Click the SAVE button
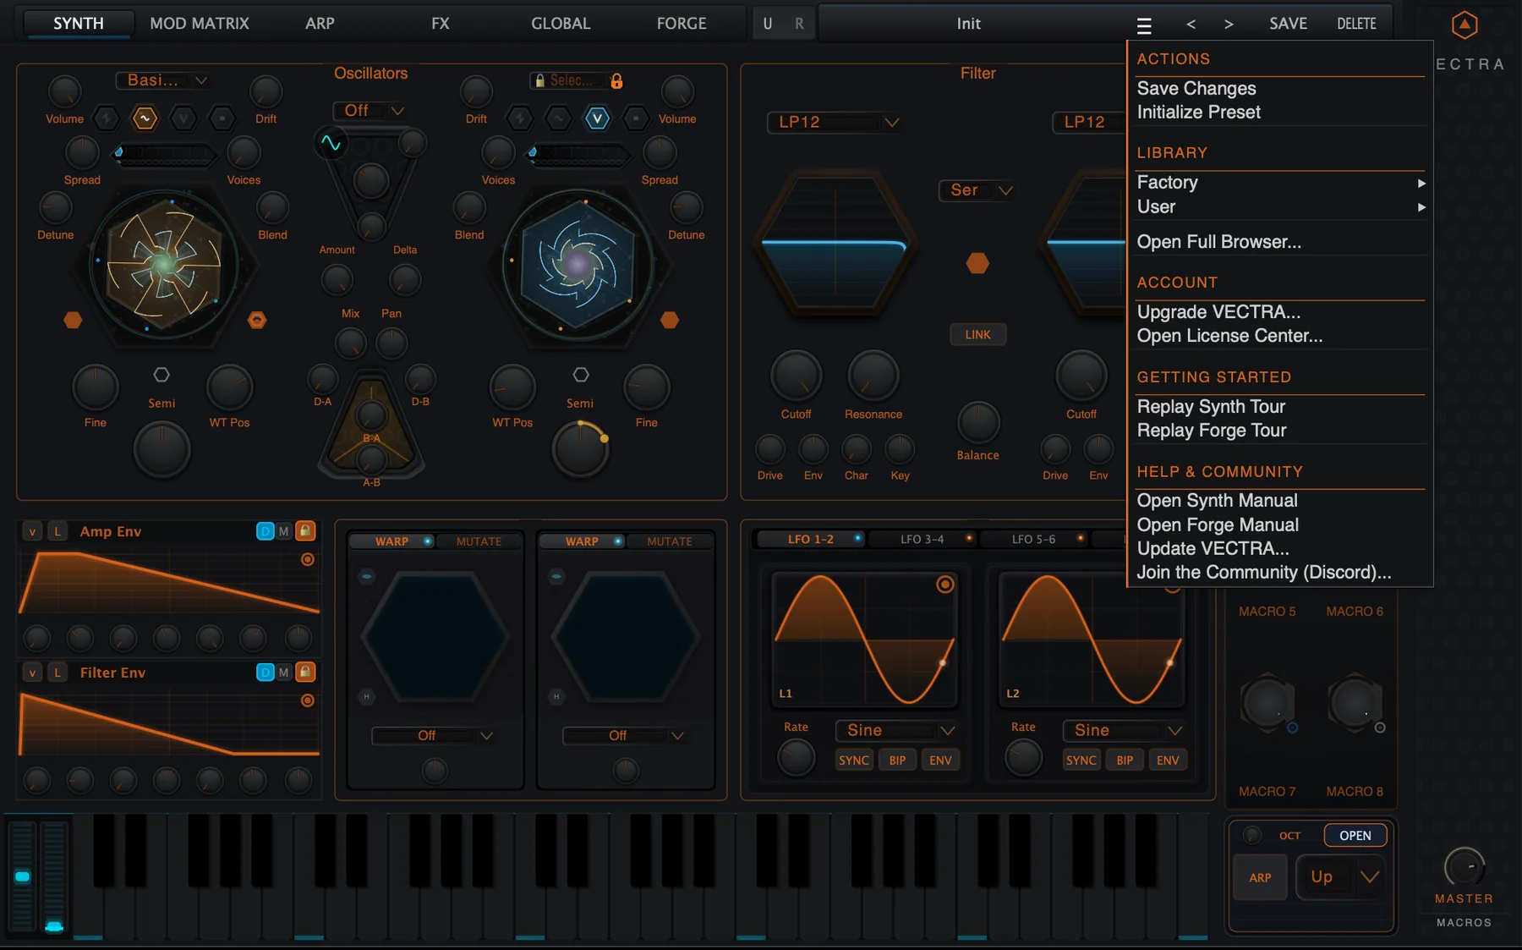This screenshot has height=950, width=1522. coord(1288,24)
